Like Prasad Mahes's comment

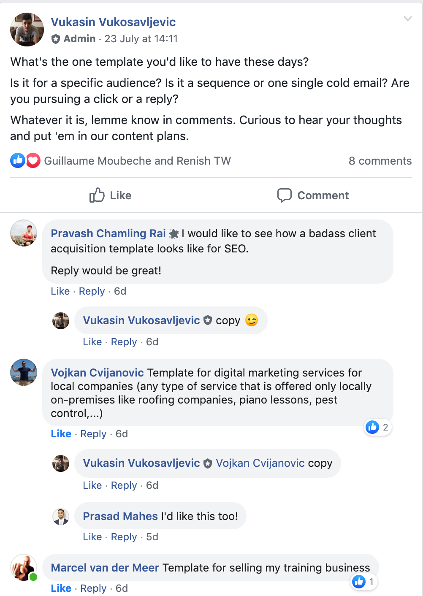(92, 537)
